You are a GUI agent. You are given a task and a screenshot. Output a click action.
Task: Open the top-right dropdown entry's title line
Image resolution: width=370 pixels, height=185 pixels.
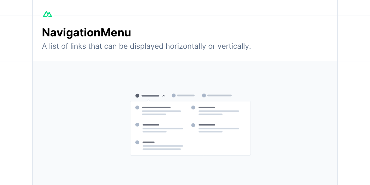(207, 108)
